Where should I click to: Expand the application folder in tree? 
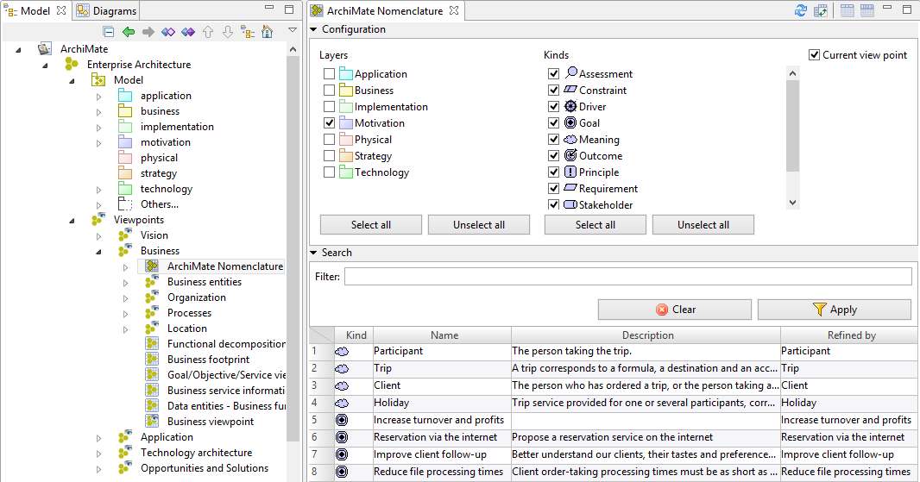tap(98, 97)
